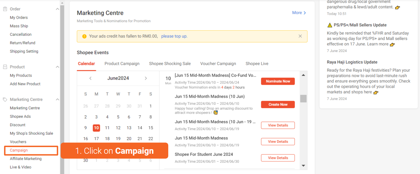420x174 pixels.
Task: View Details of Shopee For Student June 2024
Action: tap(278, 158)
